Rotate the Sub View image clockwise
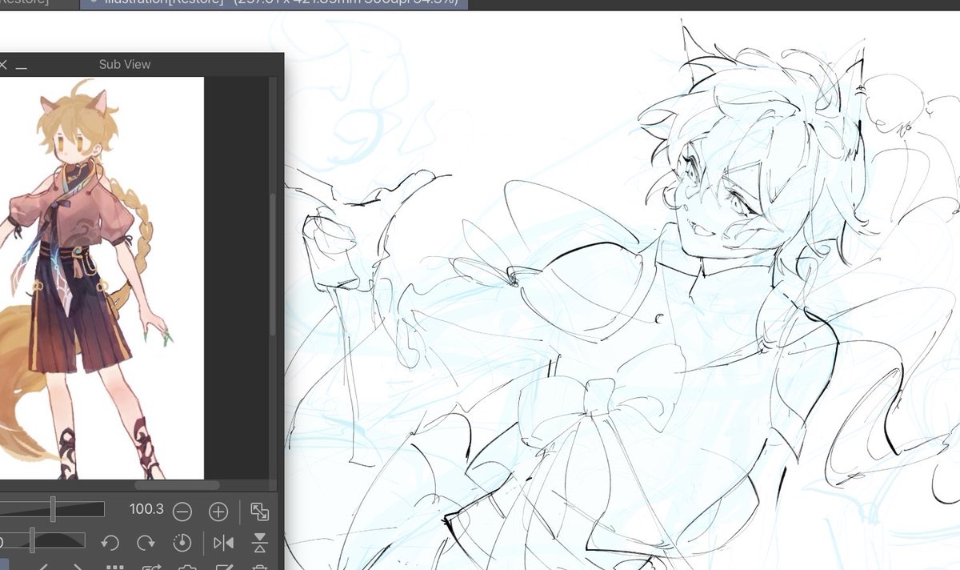The width and height of the screenshot is (960, 570). click(x=146, y=543)
